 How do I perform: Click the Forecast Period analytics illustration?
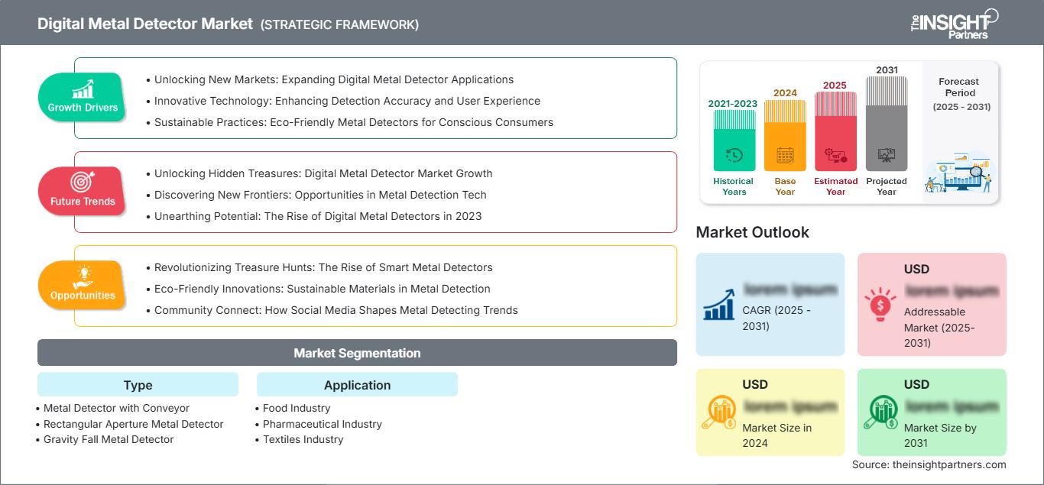(x=960, y=173)
